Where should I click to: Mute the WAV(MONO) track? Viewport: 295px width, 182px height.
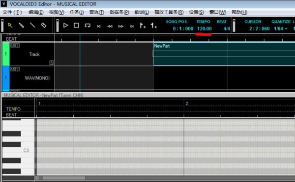[x=12, y=69]
